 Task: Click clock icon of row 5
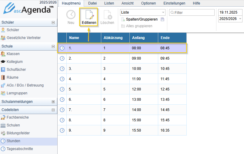62,89
